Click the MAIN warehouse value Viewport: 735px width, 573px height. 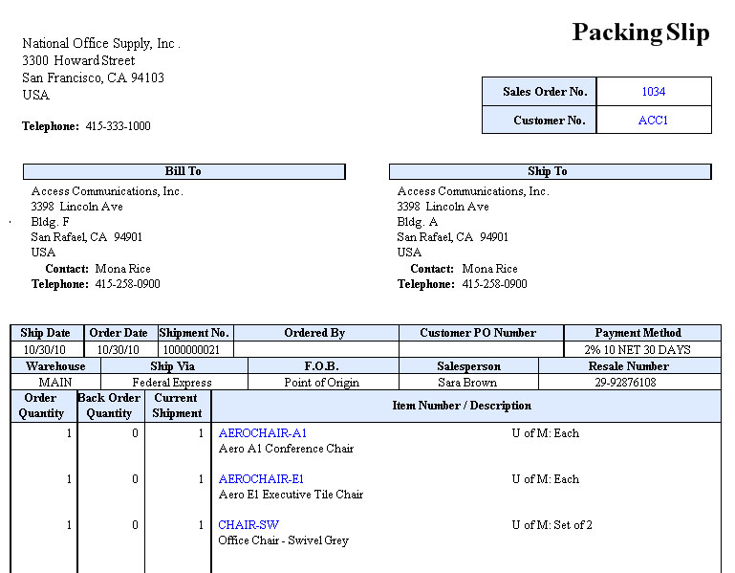(55, 383)
